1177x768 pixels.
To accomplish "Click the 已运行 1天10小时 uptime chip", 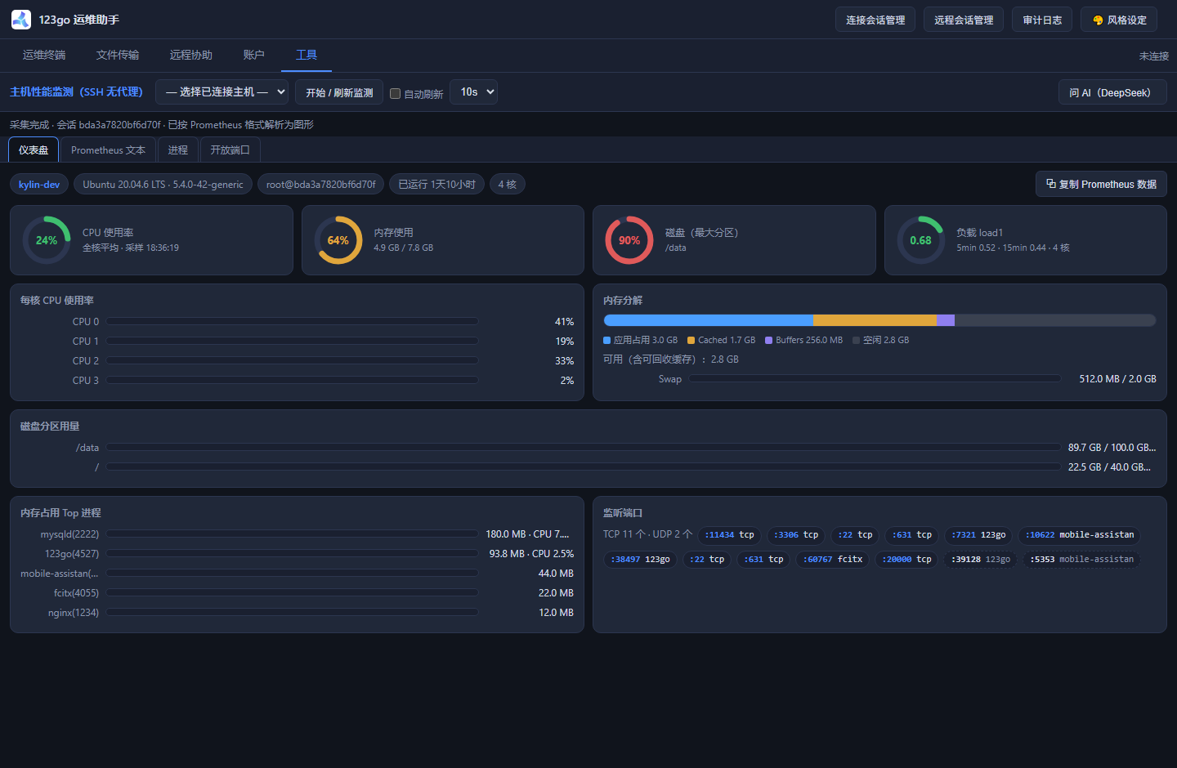I will point(437,185).
